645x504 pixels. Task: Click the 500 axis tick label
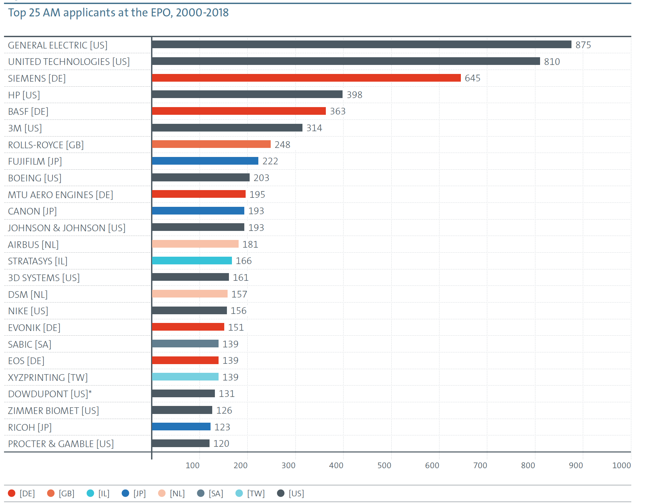[x=384, y=465]
